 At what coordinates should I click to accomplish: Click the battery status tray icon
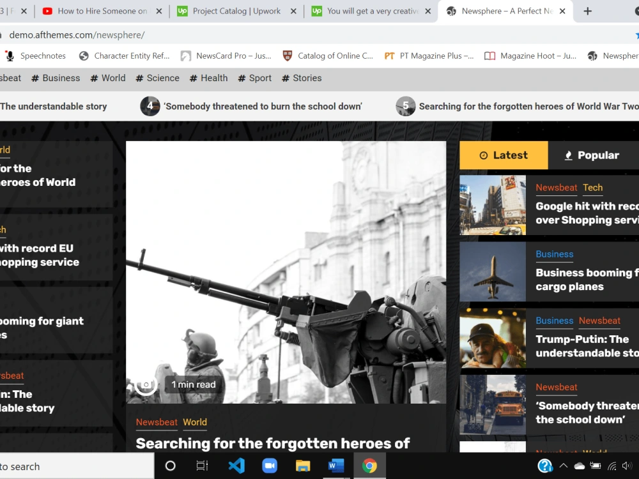pyautogui.click(x=596, y=466)
